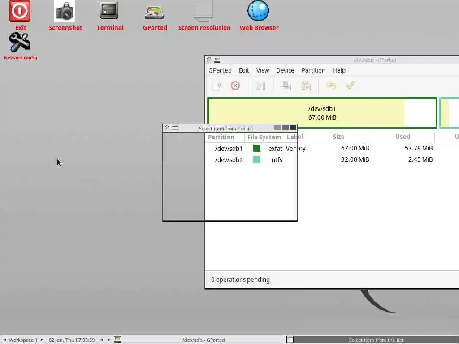
Task: Click the taskbar date and time display
Action: coord(71,340)
